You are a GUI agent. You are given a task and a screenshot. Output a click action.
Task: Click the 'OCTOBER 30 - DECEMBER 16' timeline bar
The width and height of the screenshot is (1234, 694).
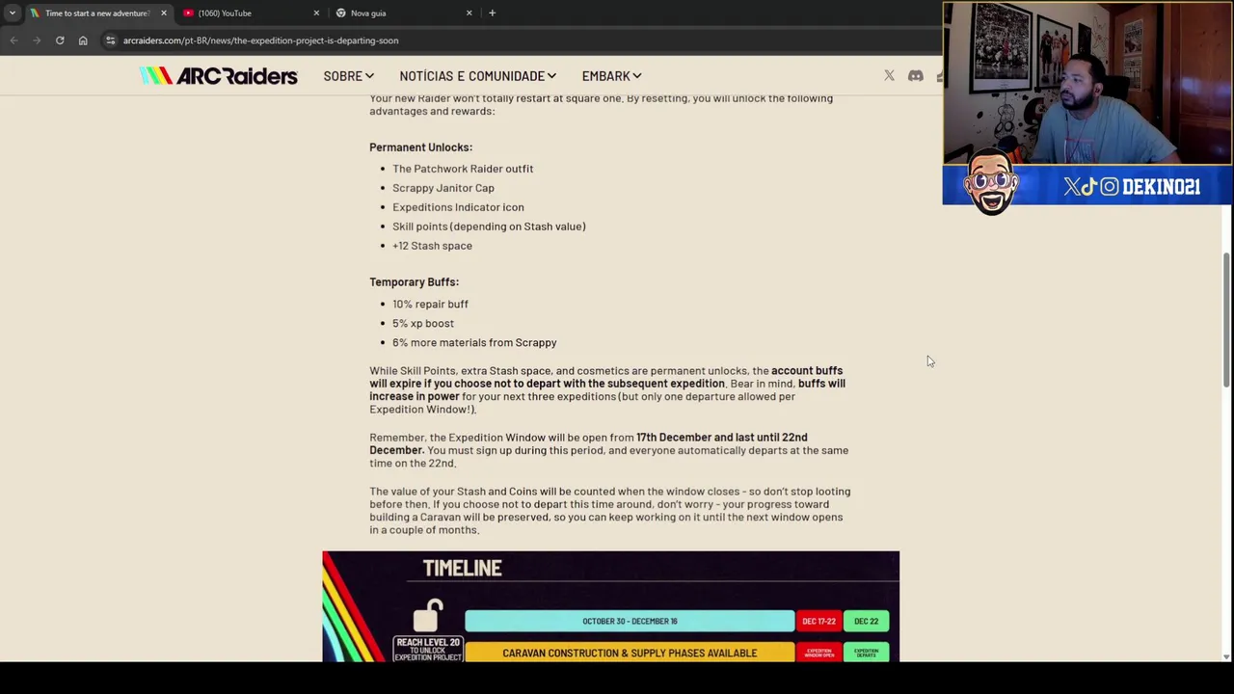[630, 621]
